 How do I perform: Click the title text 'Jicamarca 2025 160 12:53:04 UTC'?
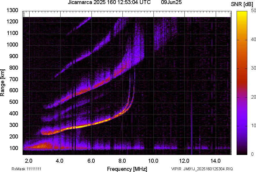[109, 2]
